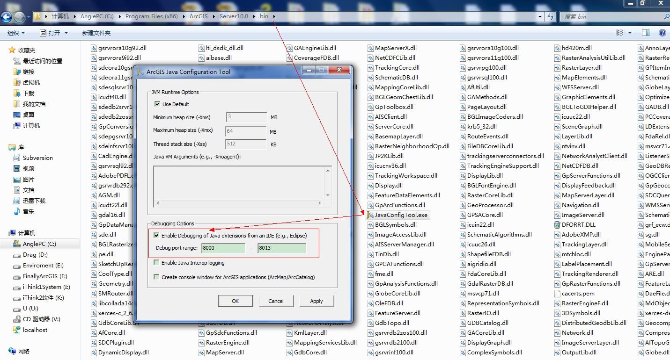670x360 pixels.
Task: Check Create console window for ArcGIS applications
Action: [x=156, y=277]
